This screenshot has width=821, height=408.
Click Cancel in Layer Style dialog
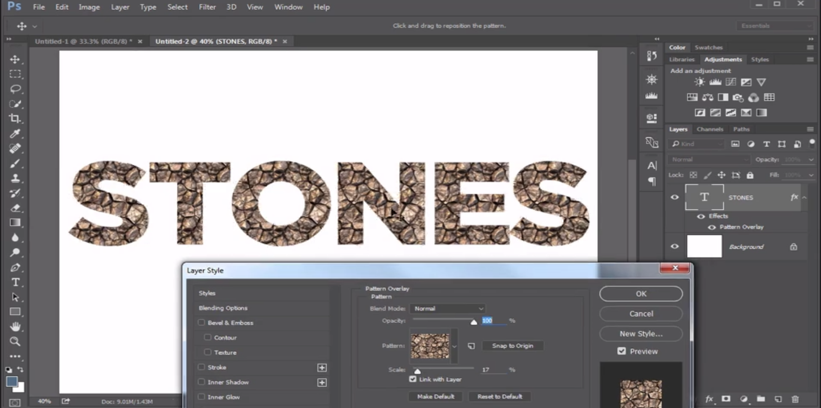pos(641,314)
